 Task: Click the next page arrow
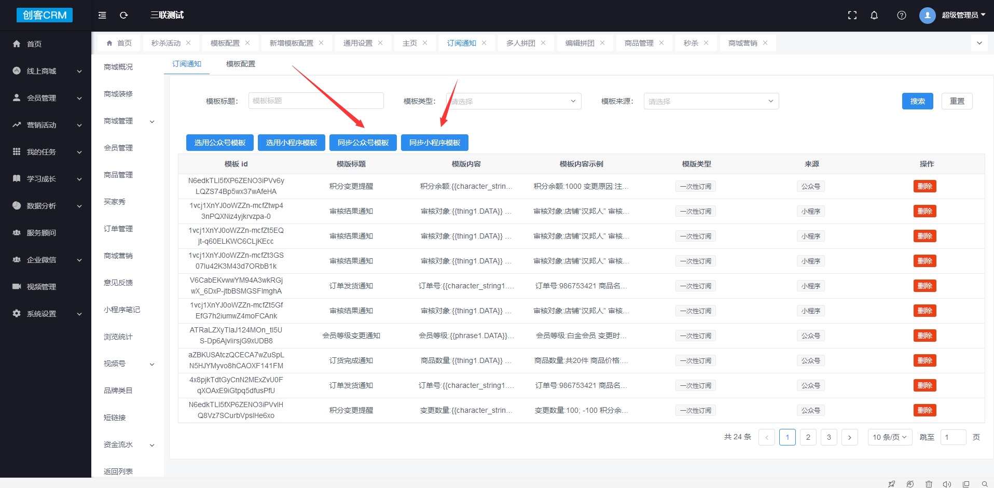[x=850, y=437]
